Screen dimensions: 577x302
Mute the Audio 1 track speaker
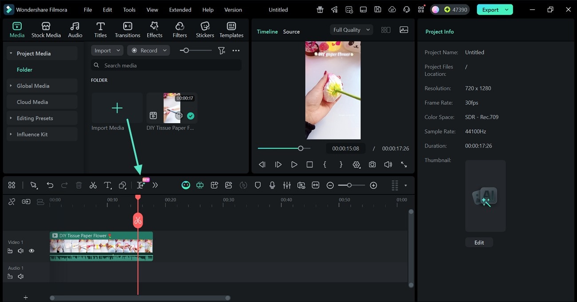point(20,276)
